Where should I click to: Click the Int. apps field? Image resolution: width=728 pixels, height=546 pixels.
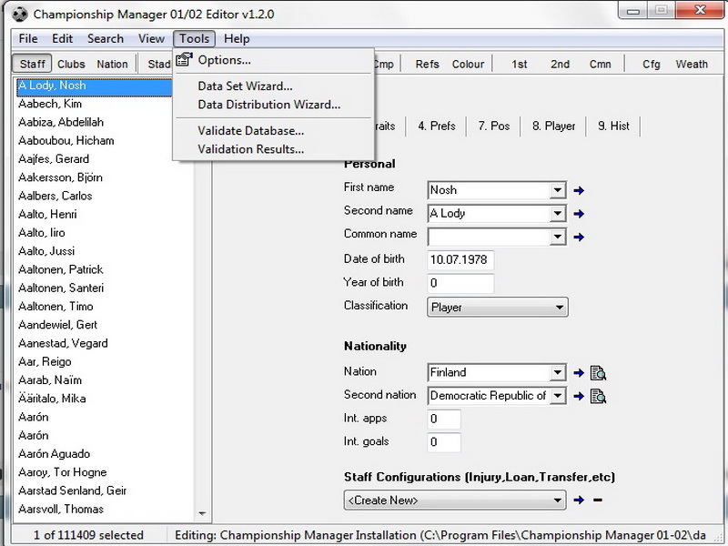(x=444, y=419)
